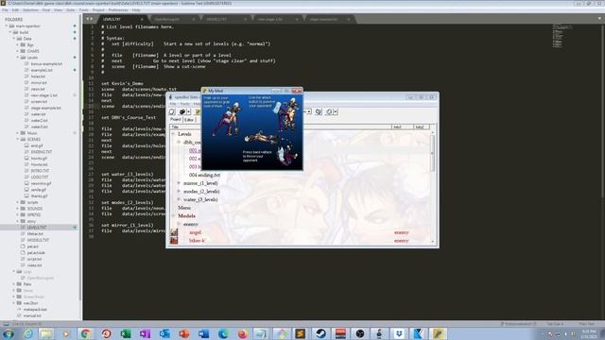The width and height of the screenshot is (605, 340).
Task: Open the tab list dropdown arrow in Sublime
Action: [x=599, y=19]
